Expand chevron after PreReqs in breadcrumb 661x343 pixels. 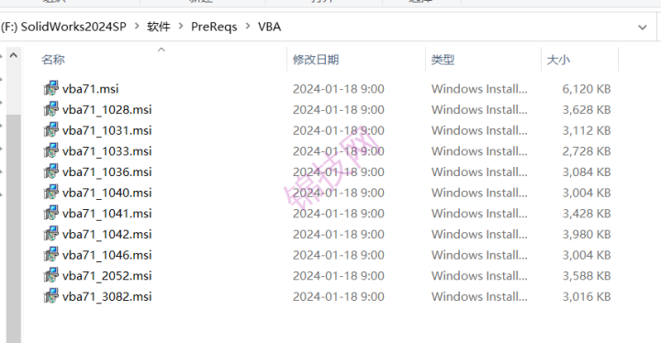248,26
